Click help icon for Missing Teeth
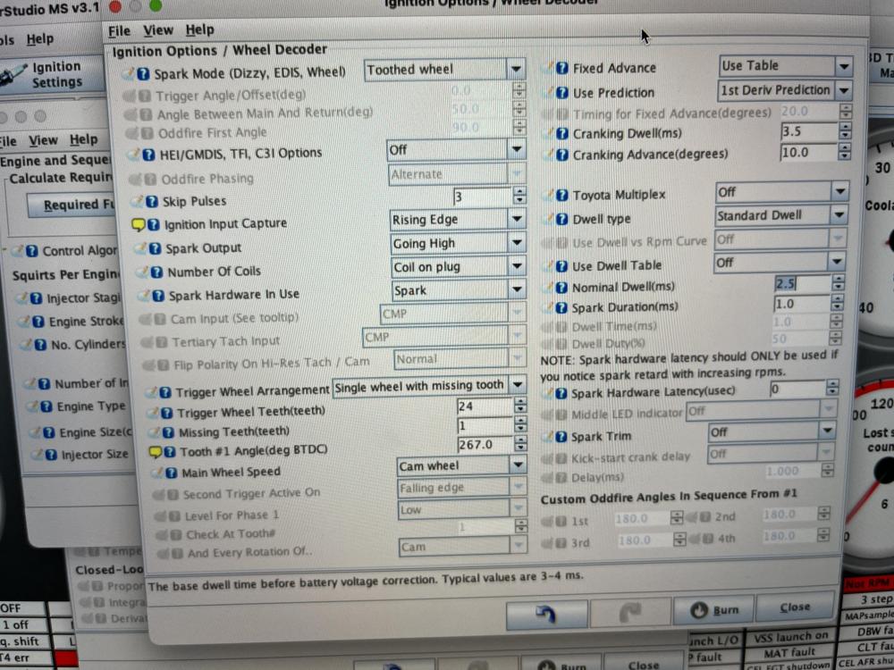 coord(168,433)
